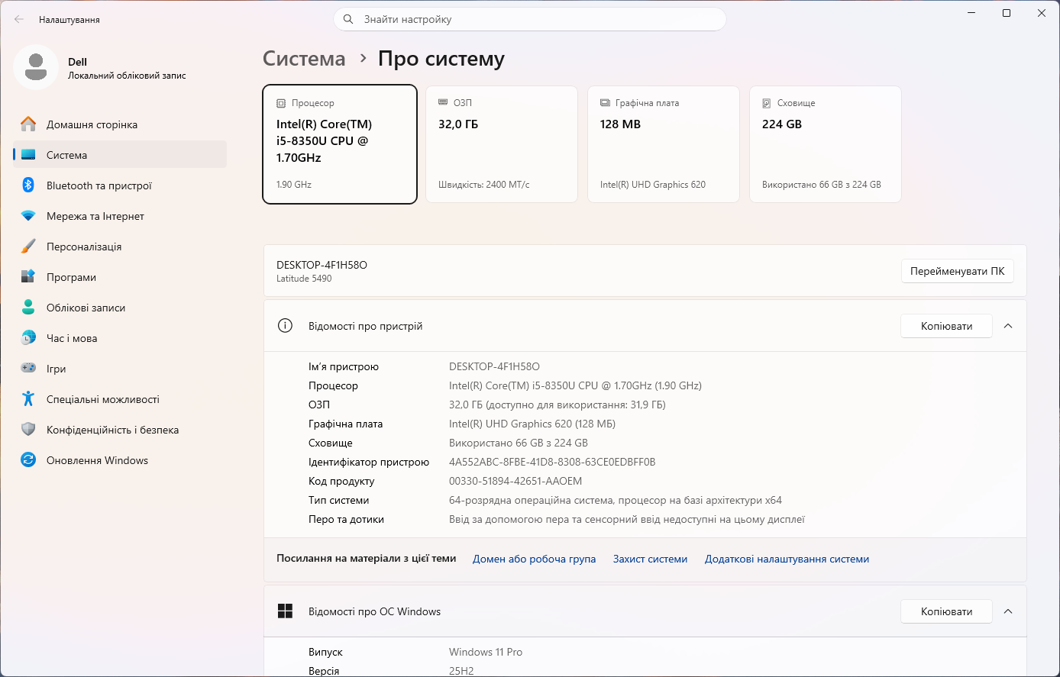The image size is (1060, 677).
Task: Open the Домашня сторінка home icon
Action: pyautogui.click(x=28, y=124)
